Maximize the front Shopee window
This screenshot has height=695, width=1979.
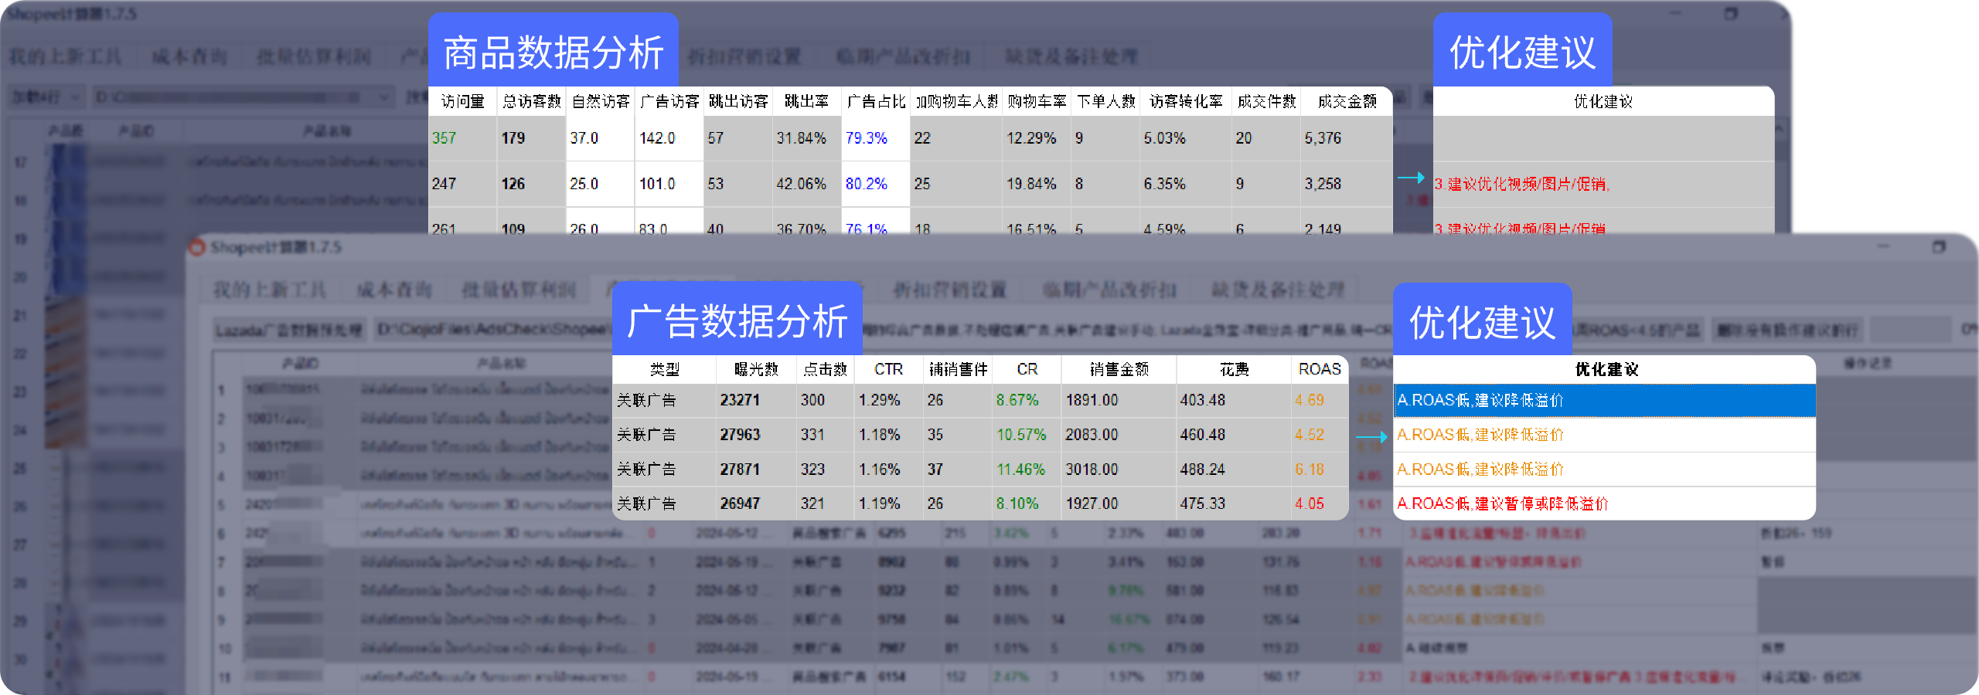coord(1938,247)
